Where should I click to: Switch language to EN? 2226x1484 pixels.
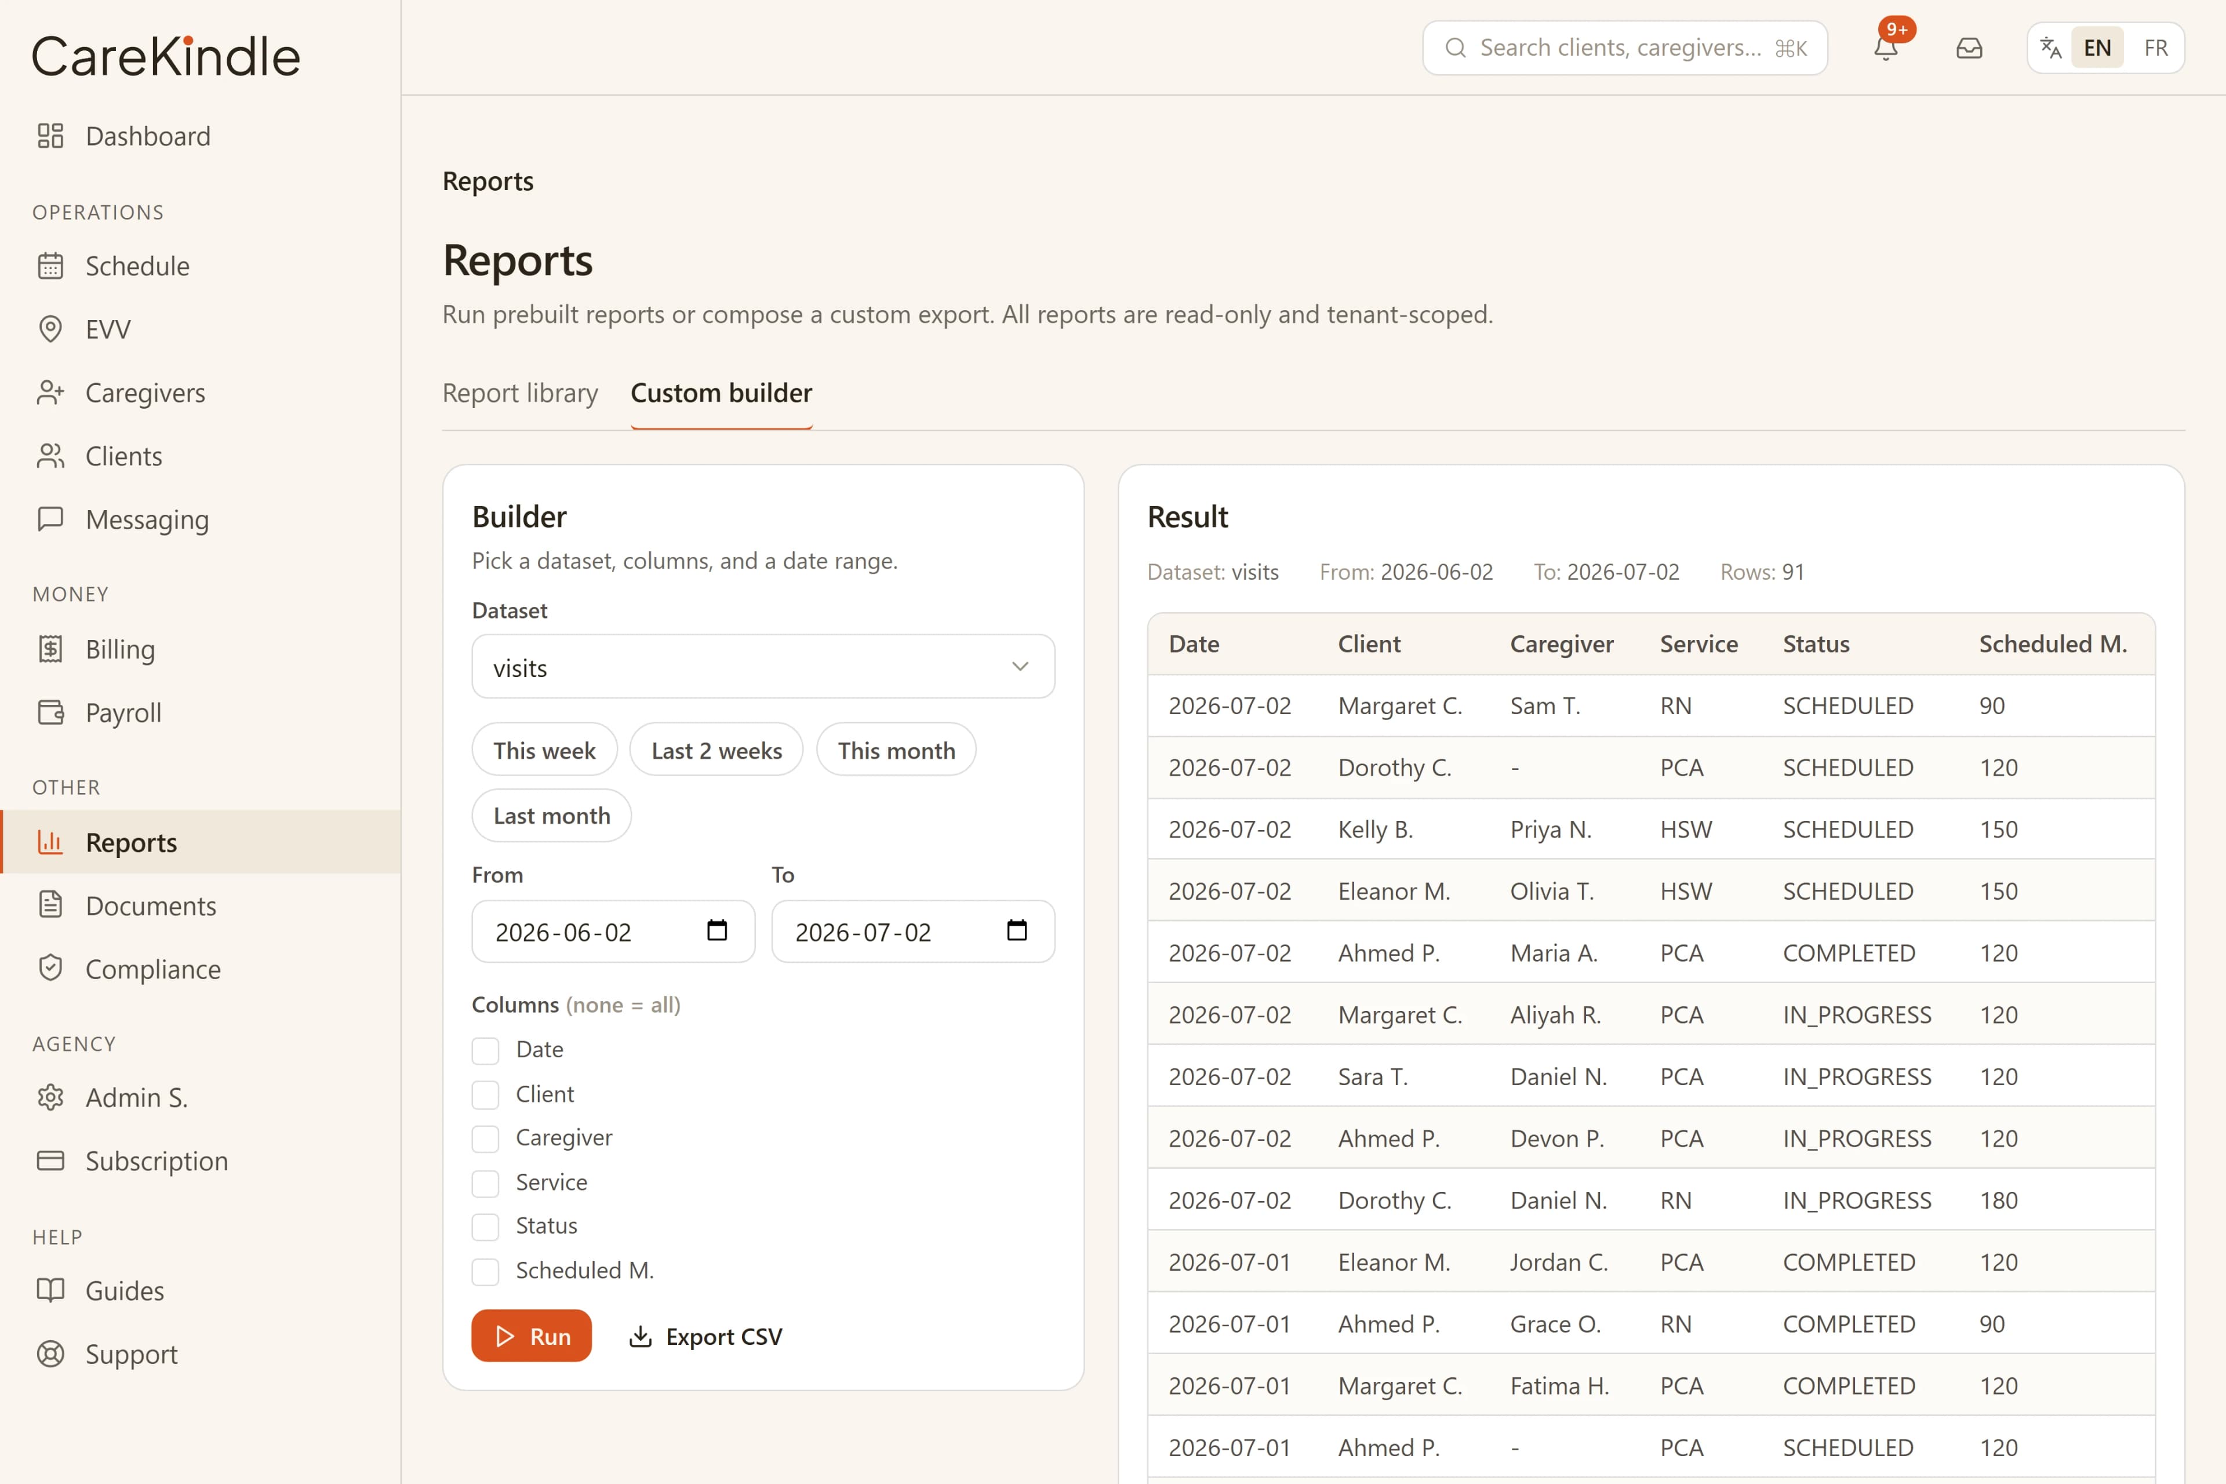tap(2097, 48)
